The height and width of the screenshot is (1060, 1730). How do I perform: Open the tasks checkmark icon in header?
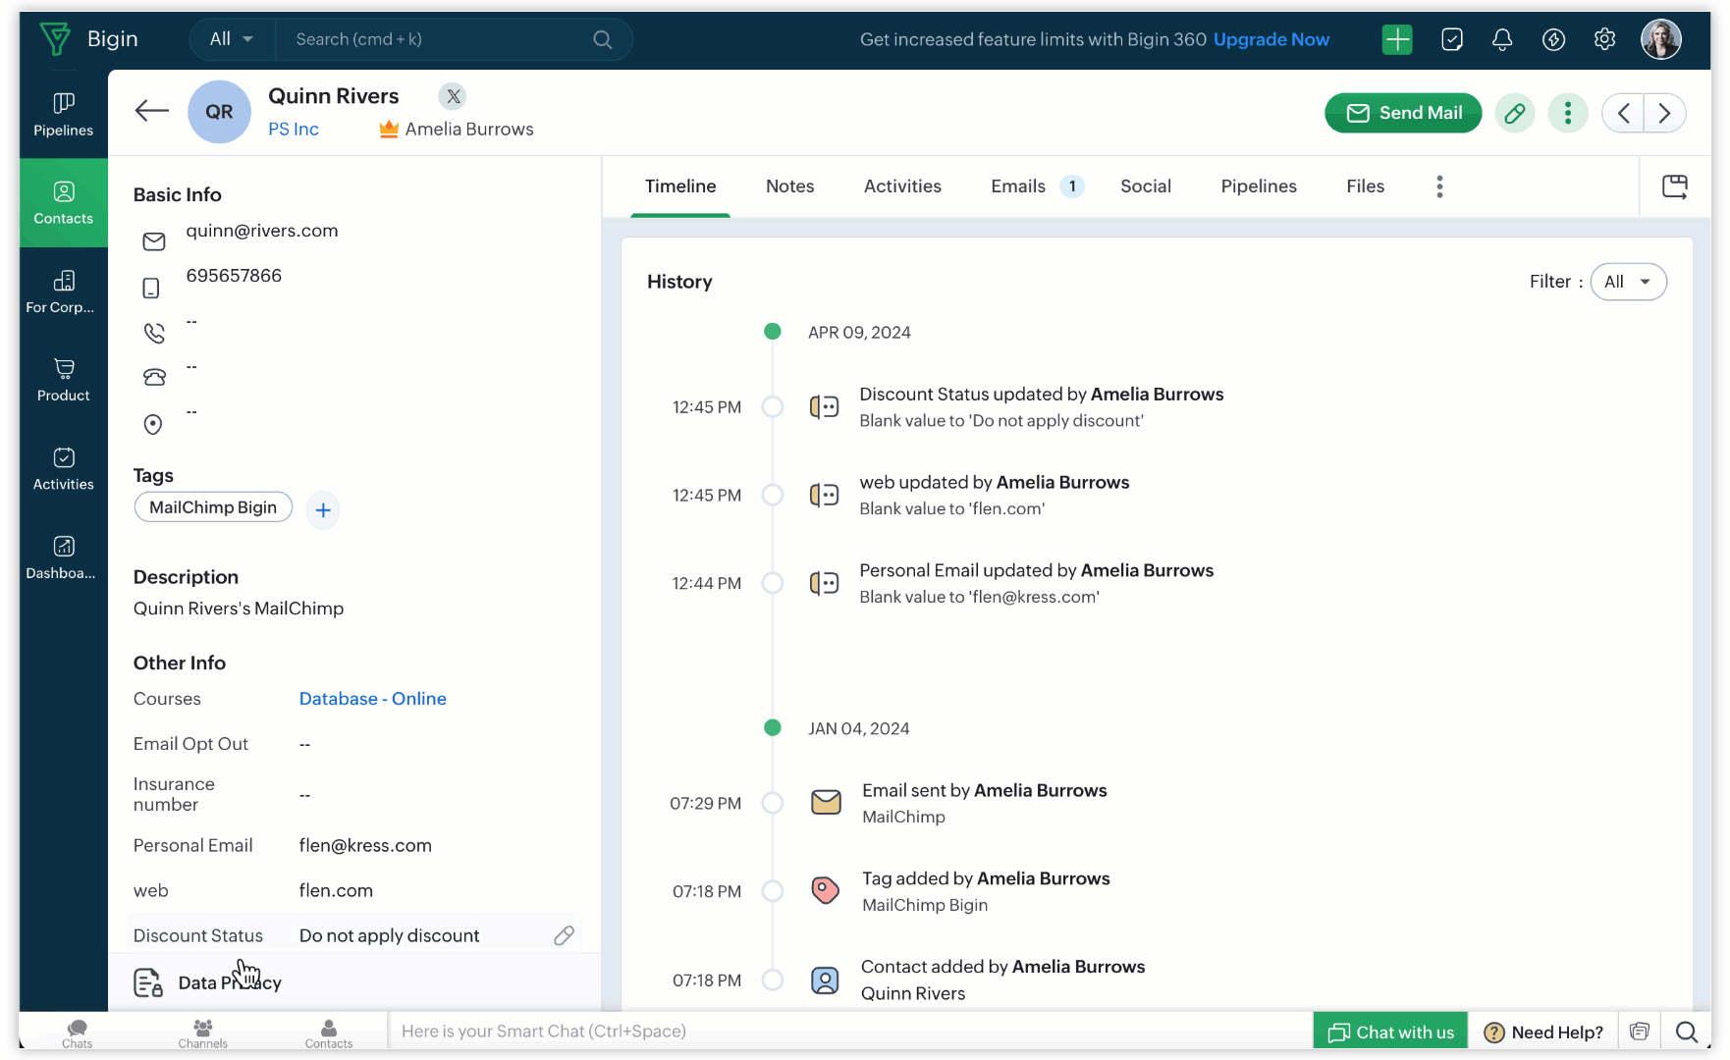pyautogui.click(x=1451, y=39)
